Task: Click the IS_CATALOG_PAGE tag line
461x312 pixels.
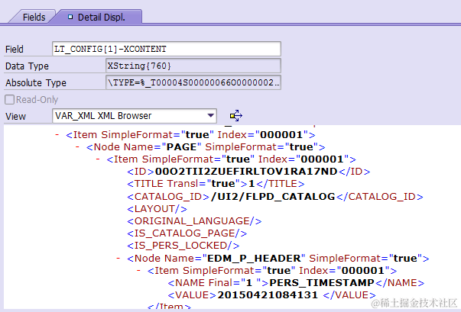Action: pos(187,233)
